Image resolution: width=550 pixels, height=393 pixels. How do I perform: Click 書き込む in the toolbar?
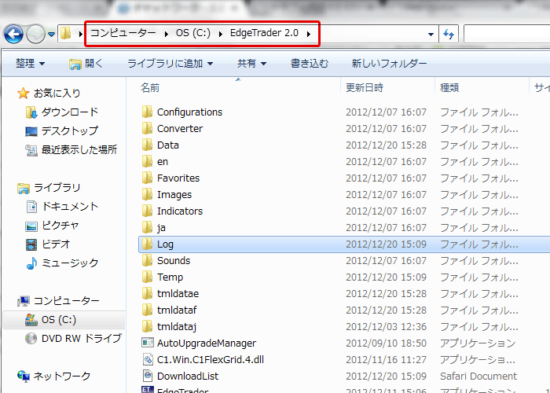(x=310, y=64)
